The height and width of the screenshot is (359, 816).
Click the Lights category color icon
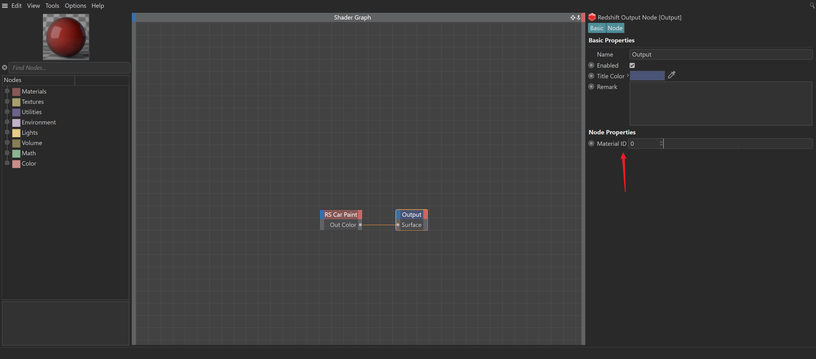click(16, 133)
